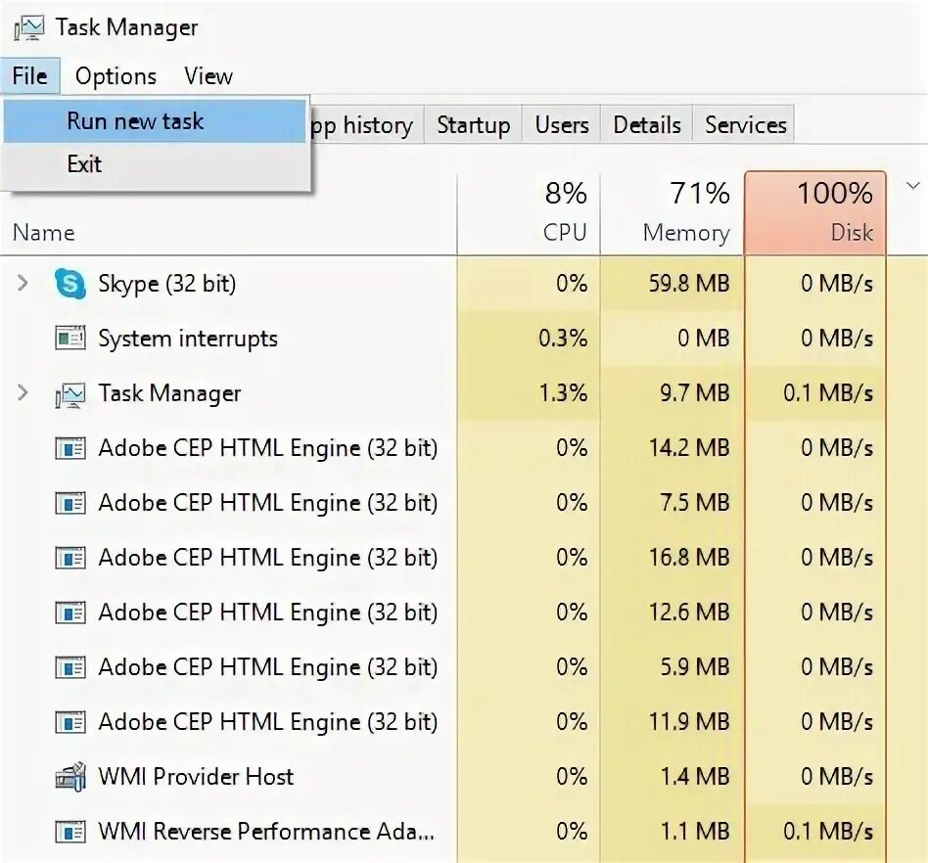The height and width of the screenshot is (863, 928).
Task: Click the WMI Provider Host icon
Action: 70,777
